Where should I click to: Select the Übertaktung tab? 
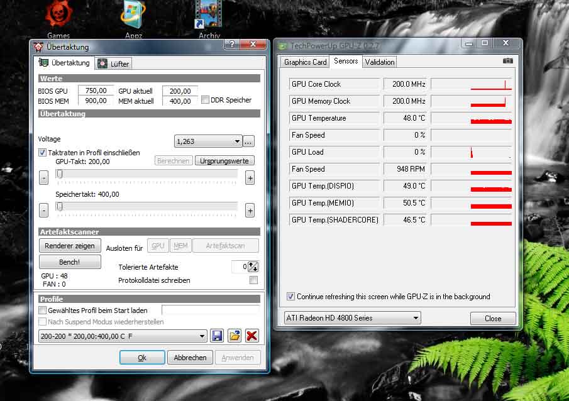(64, 62)
